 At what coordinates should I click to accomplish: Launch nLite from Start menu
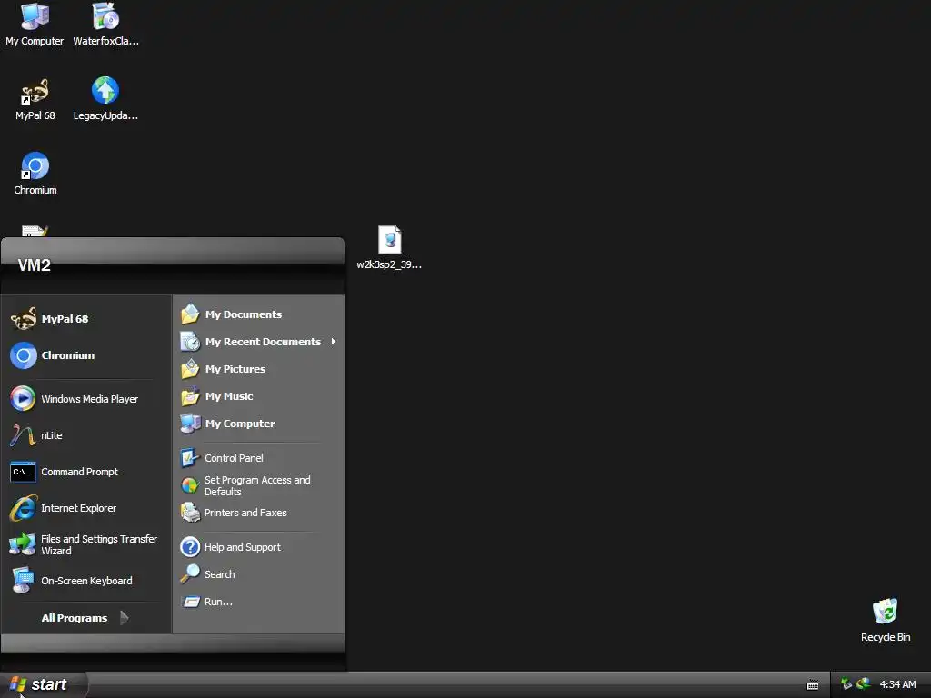tap(86, 435)
